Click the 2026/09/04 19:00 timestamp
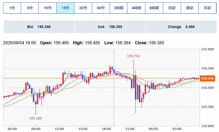Viewport: 219px width, 132px height. [19, 43]
